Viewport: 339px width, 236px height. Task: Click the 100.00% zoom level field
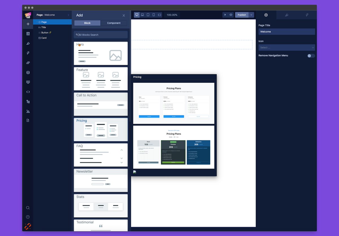click(x=172, y=15)
